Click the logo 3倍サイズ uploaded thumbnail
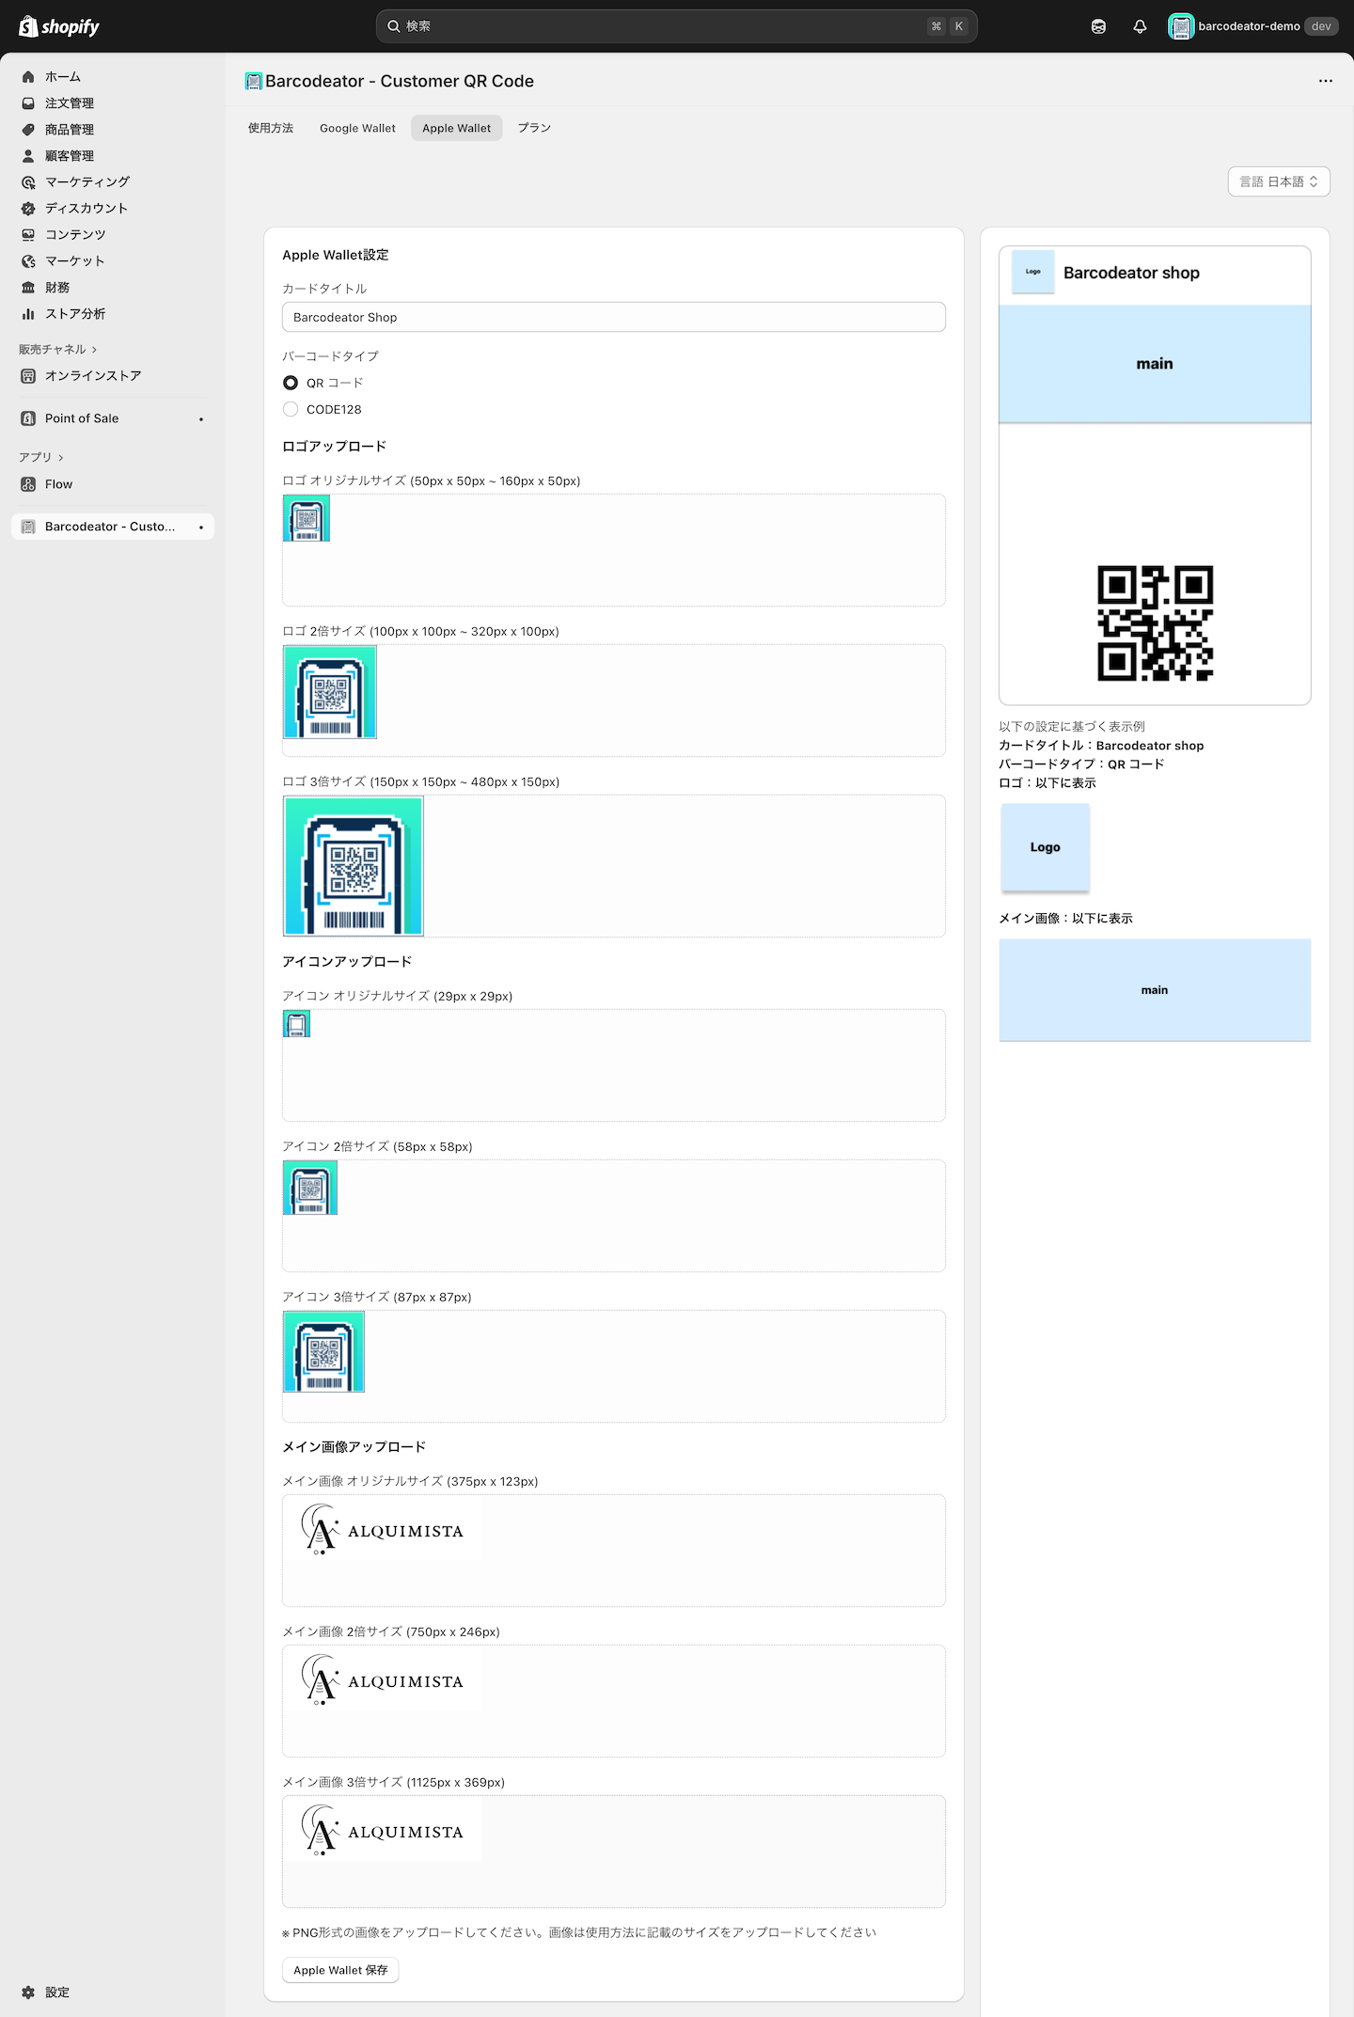 coord(354,866)
